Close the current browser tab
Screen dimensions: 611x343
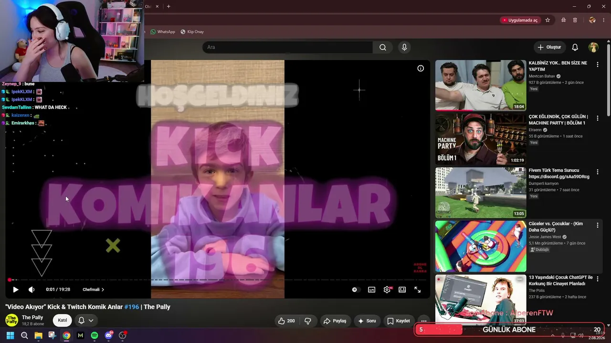pyautogui.click(x=157, y=6)
